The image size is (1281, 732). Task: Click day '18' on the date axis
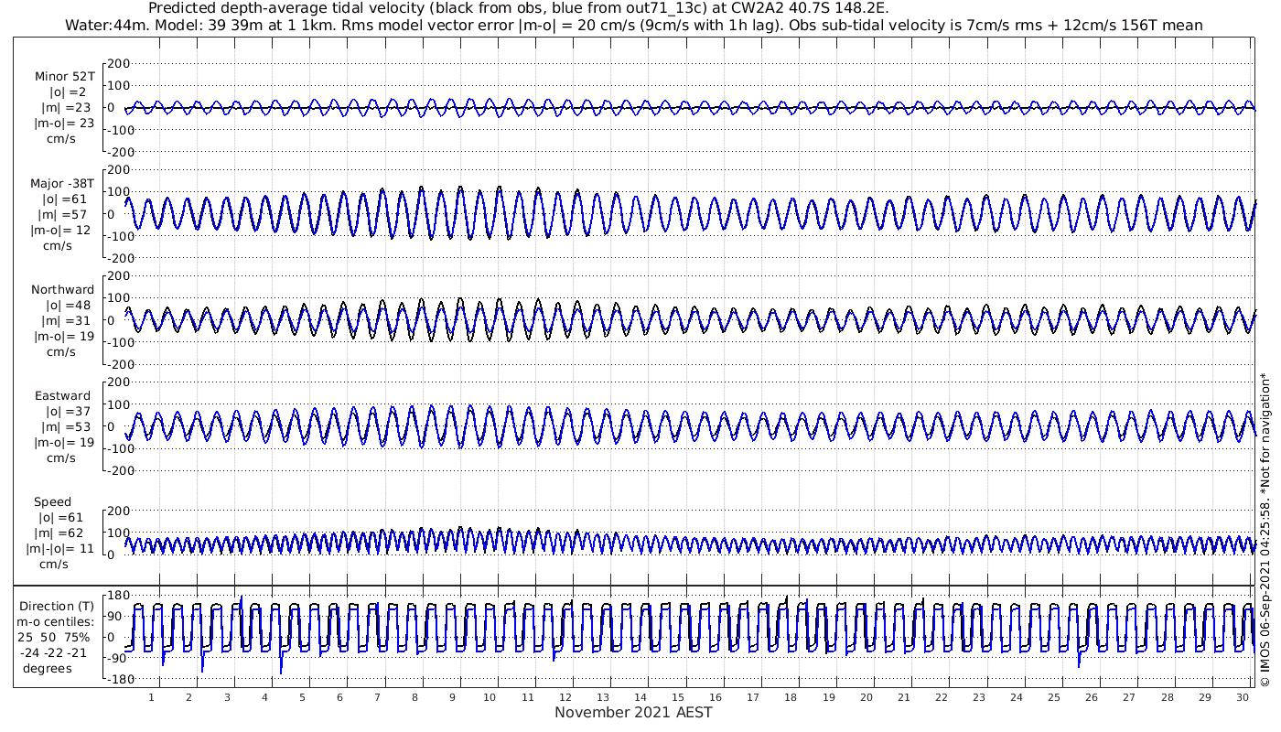click(791, 697)
